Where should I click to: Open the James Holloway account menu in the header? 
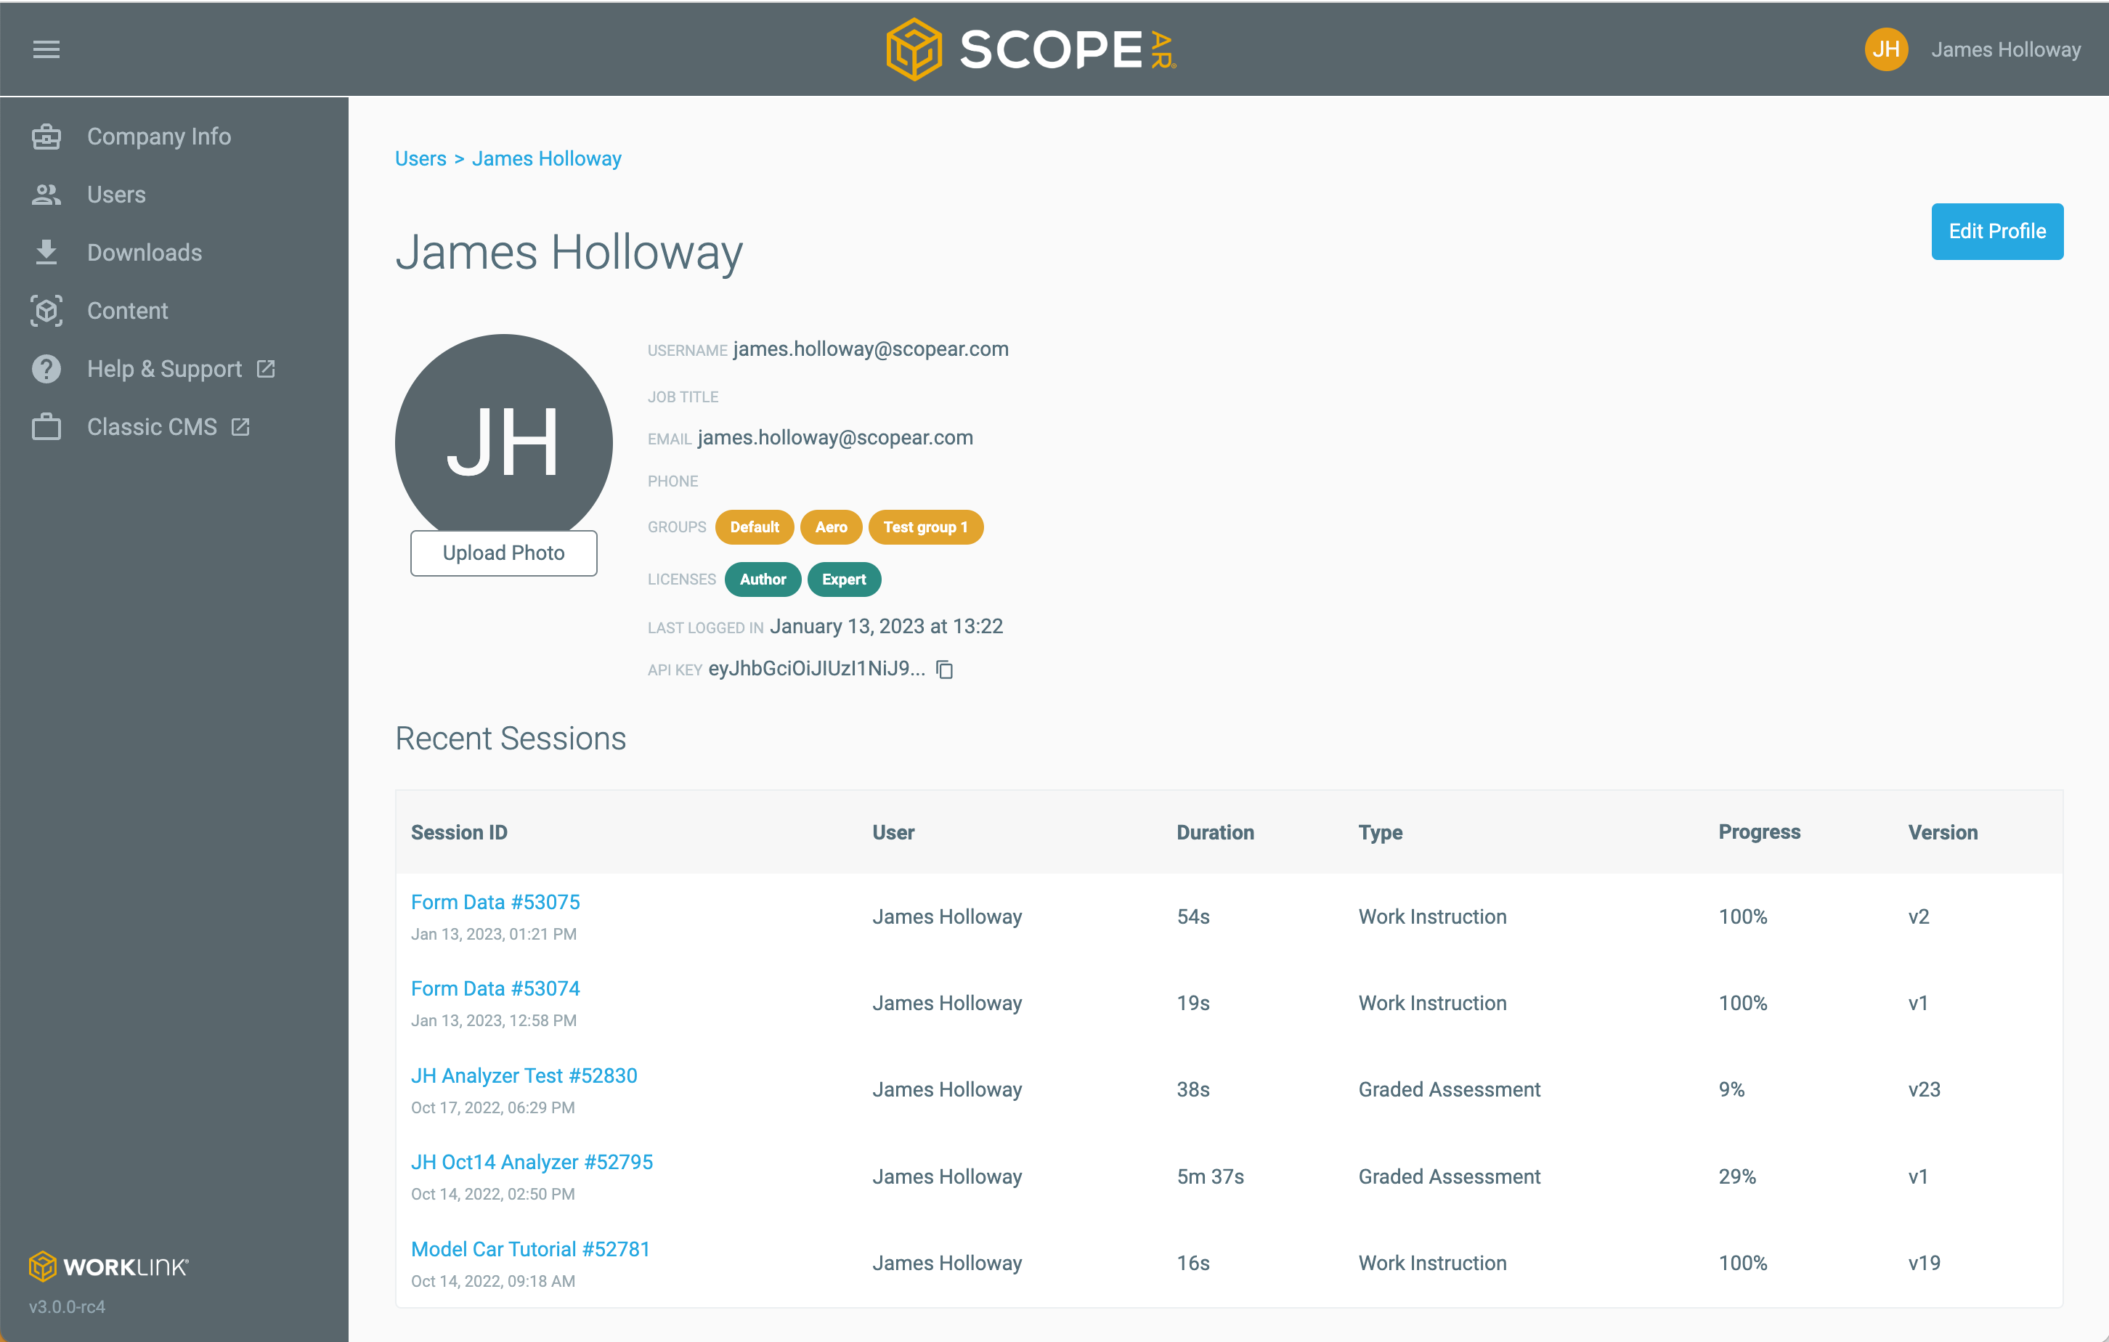(2006, 50)
